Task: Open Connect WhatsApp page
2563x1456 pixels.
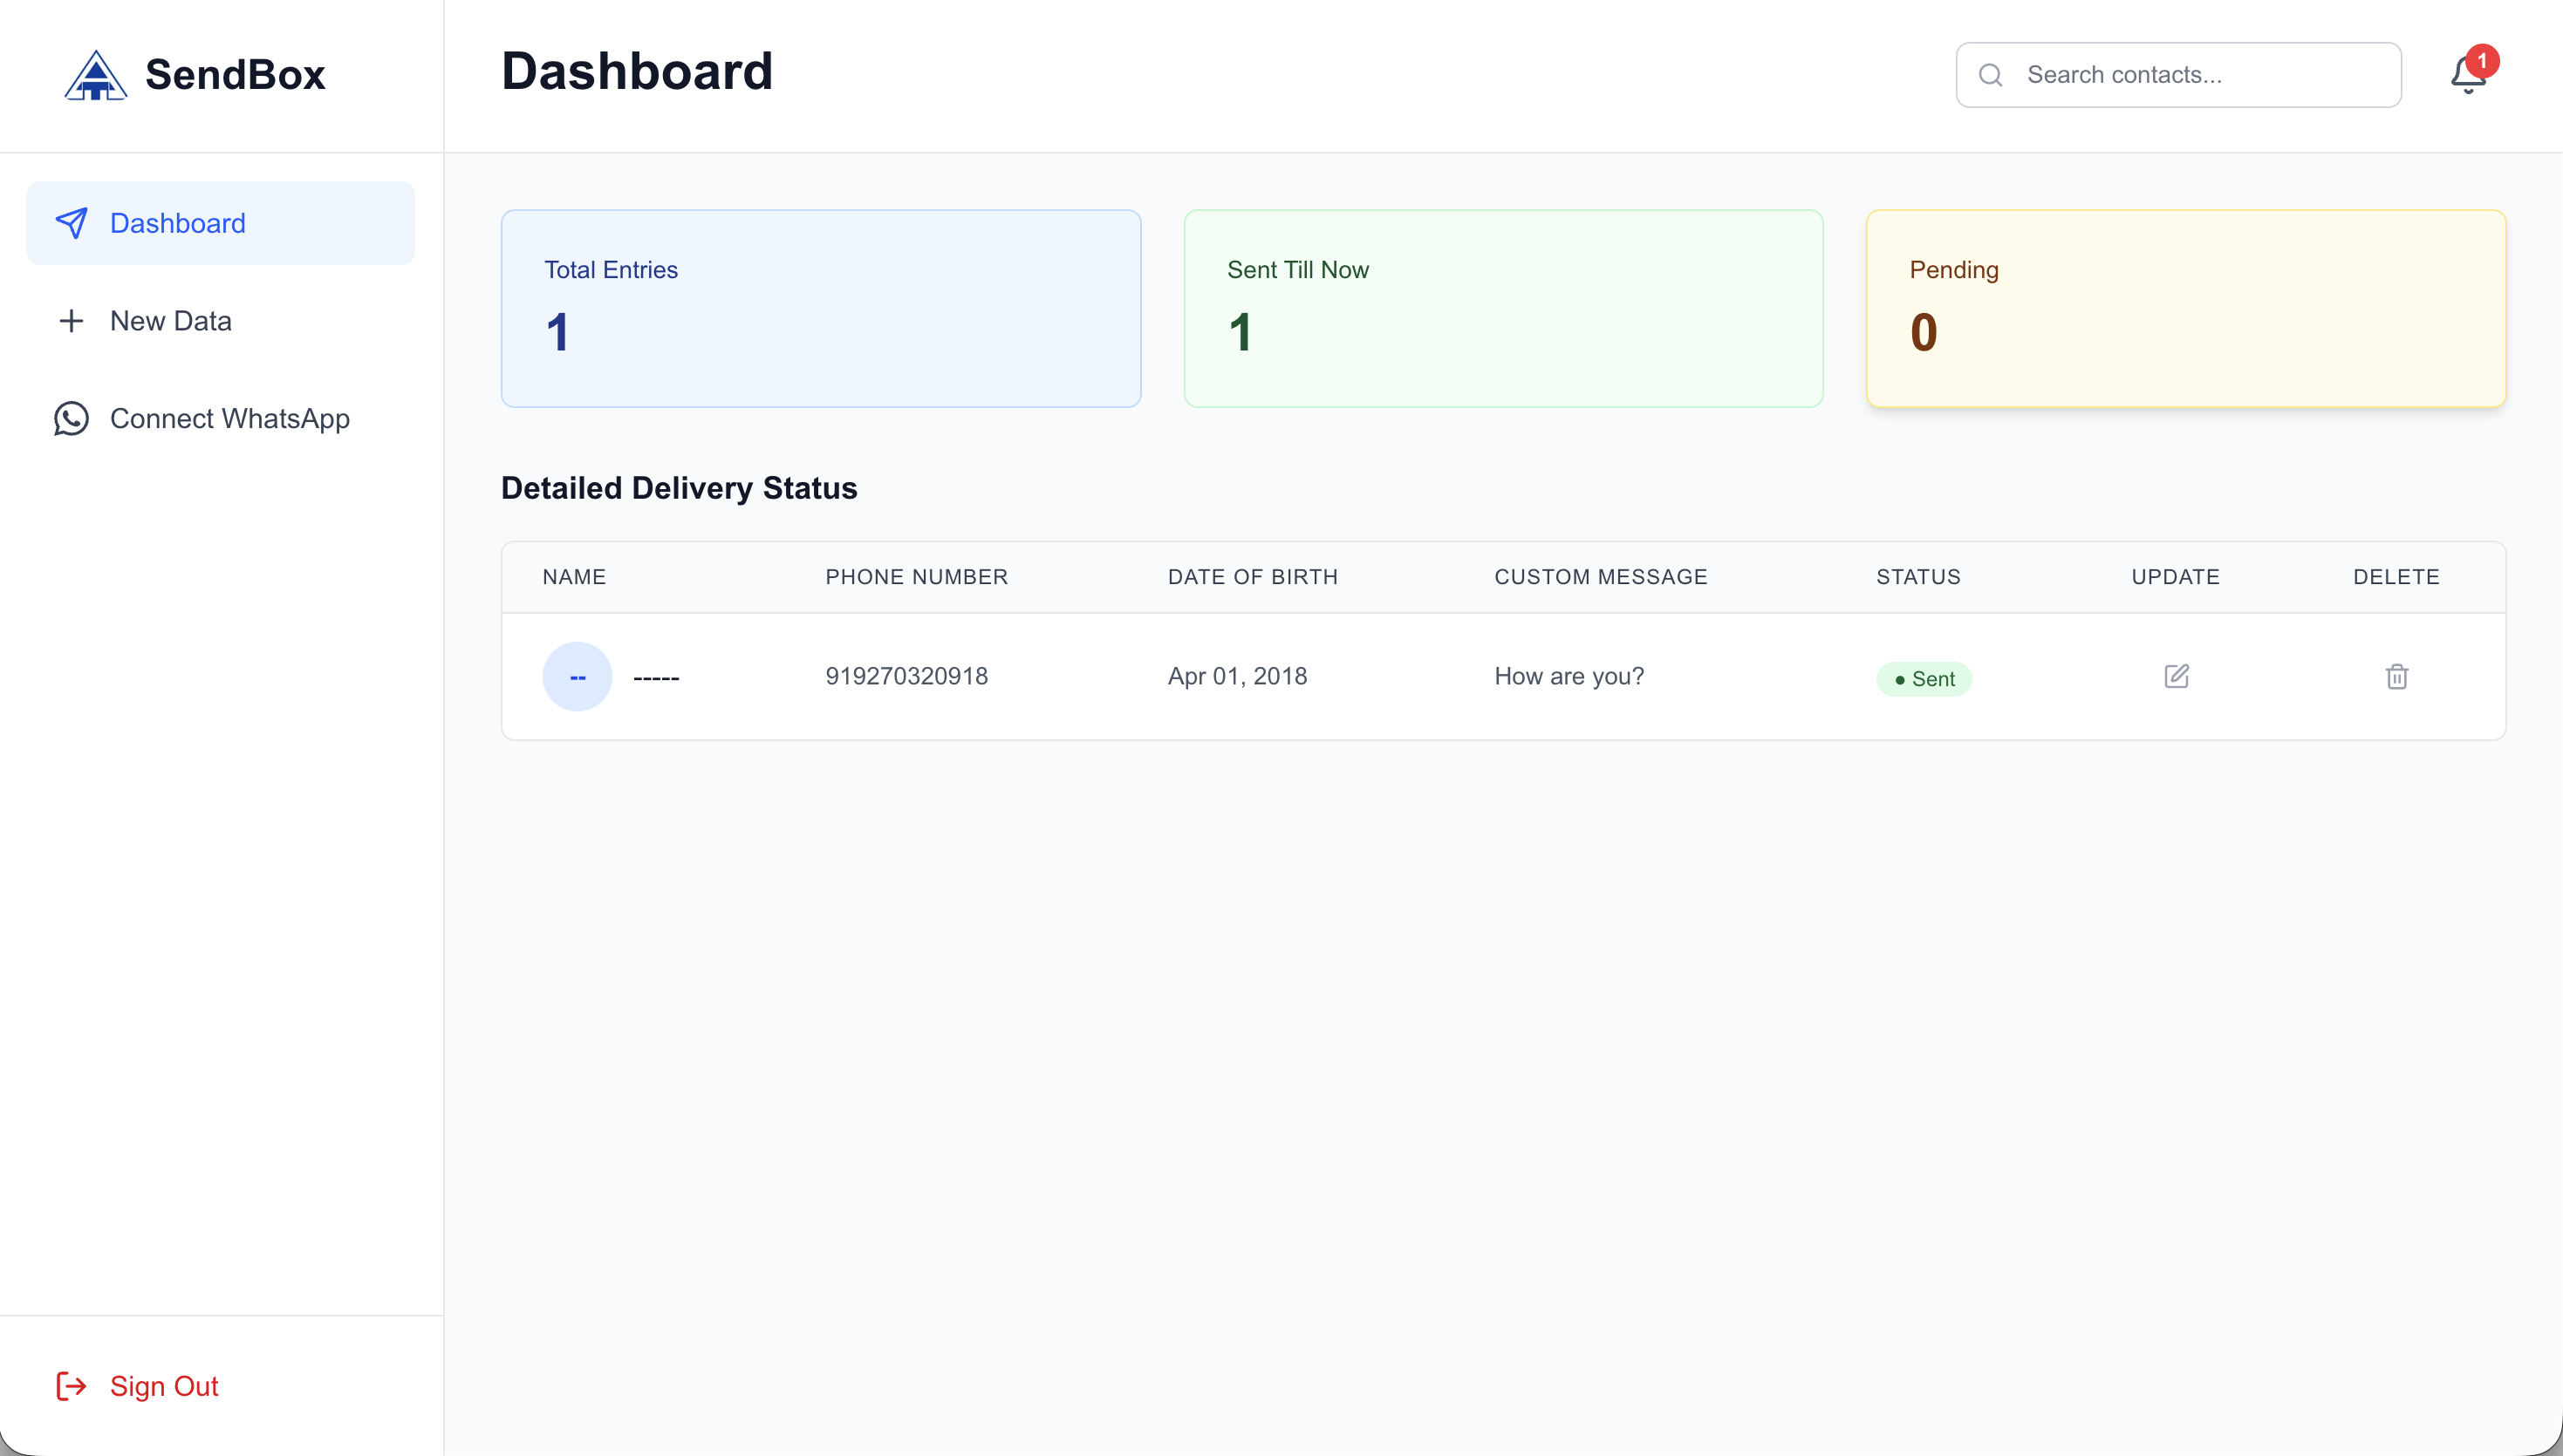Action: pyautogui.click(x=229, y=418)
